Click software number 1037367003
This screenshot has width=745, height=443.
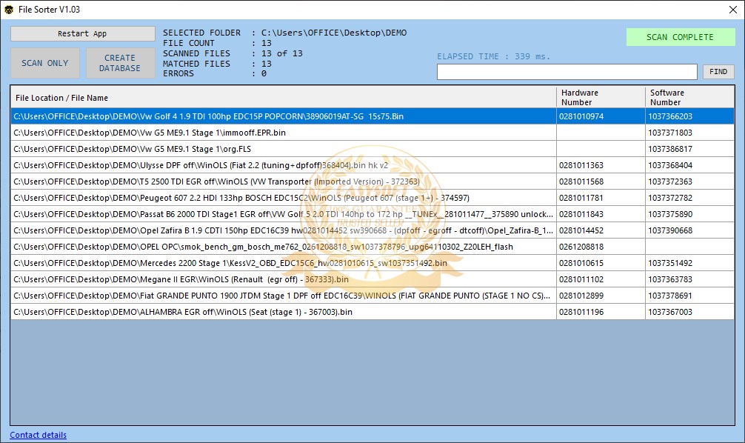coord(670,312)
